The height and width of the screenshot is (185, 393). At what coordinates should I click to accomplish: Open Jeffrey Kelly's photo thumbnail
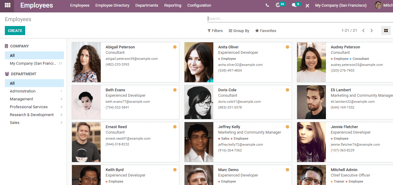click(x=199, y=142)
